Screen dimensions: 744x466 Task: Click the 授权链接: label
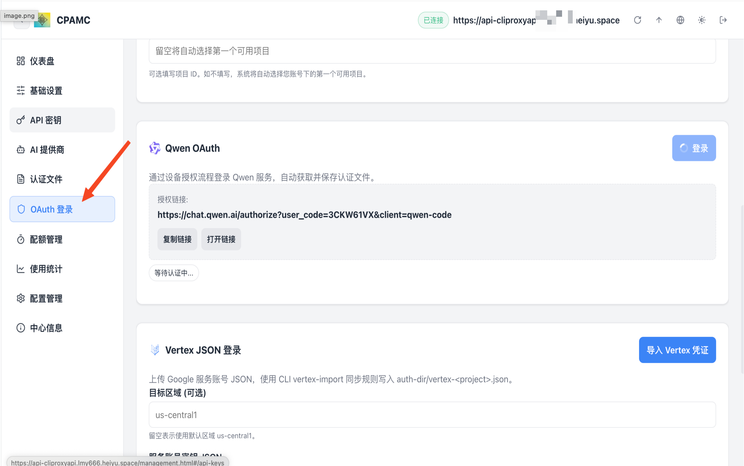[173, 200]
